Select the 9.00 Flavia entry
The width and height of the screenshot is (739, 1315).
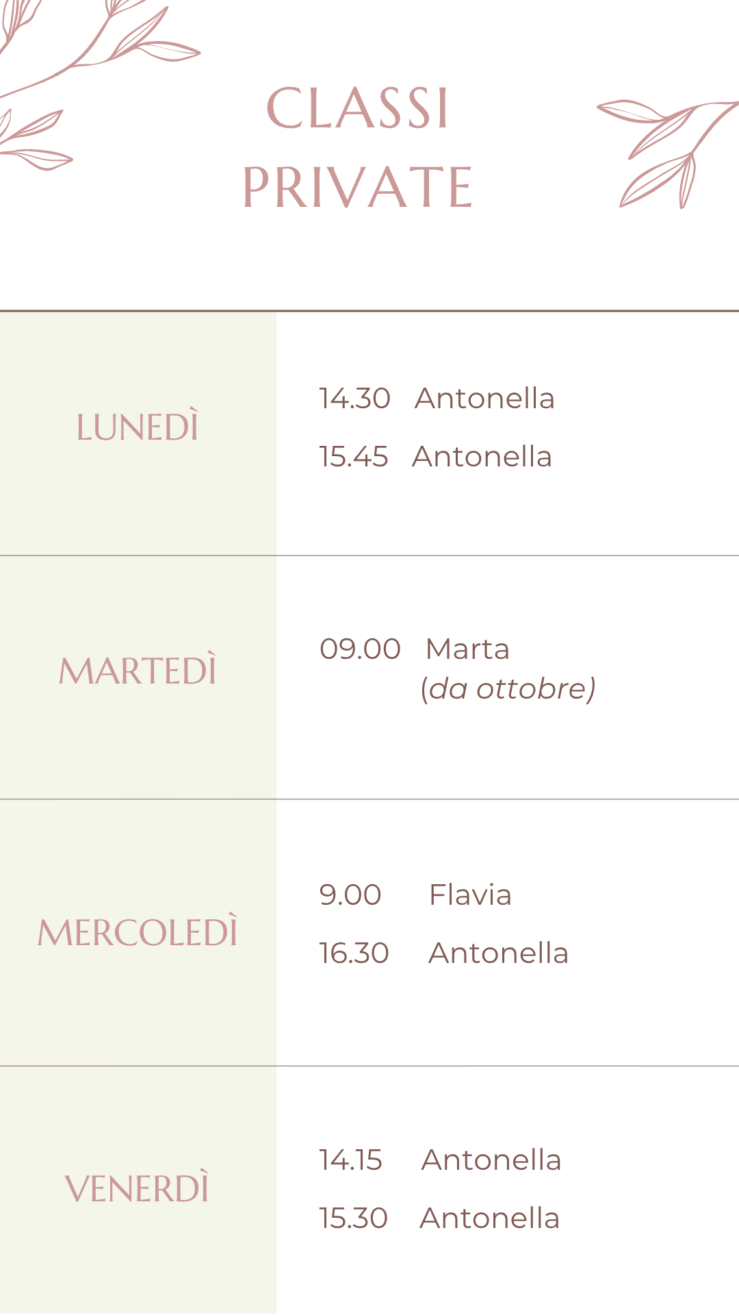(x=415, y=895)
